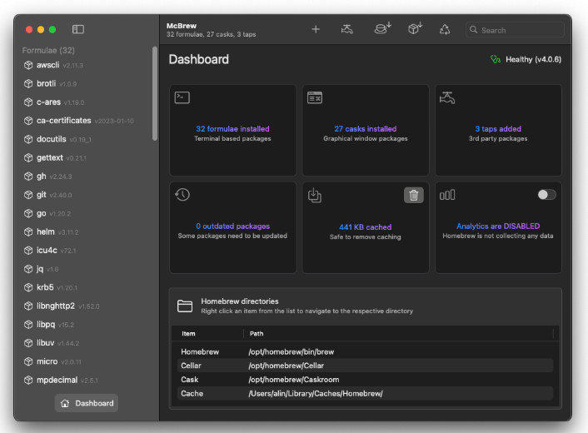
Task: Click the package icon next to git
Action: [x=28, y=195]
